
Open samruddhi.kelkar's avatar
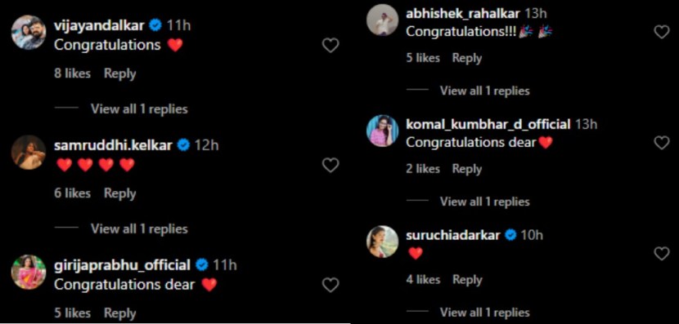pyautogui.click(x=29, y=153)
